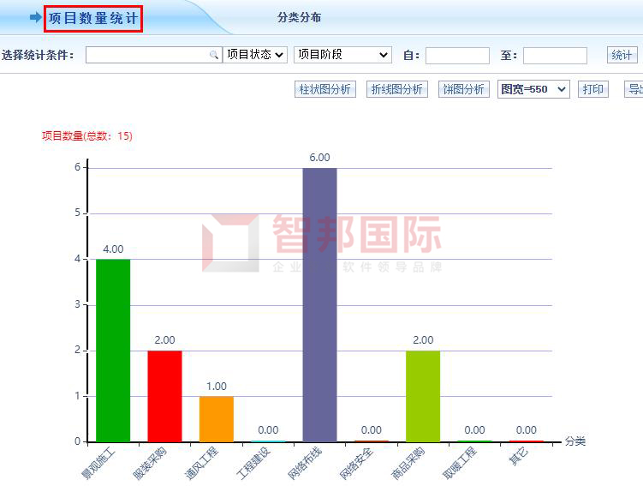Click the 0.00 label above 工程建设
Image resolution: width=643 pixels, height=486 pixels.
point(268,430)
